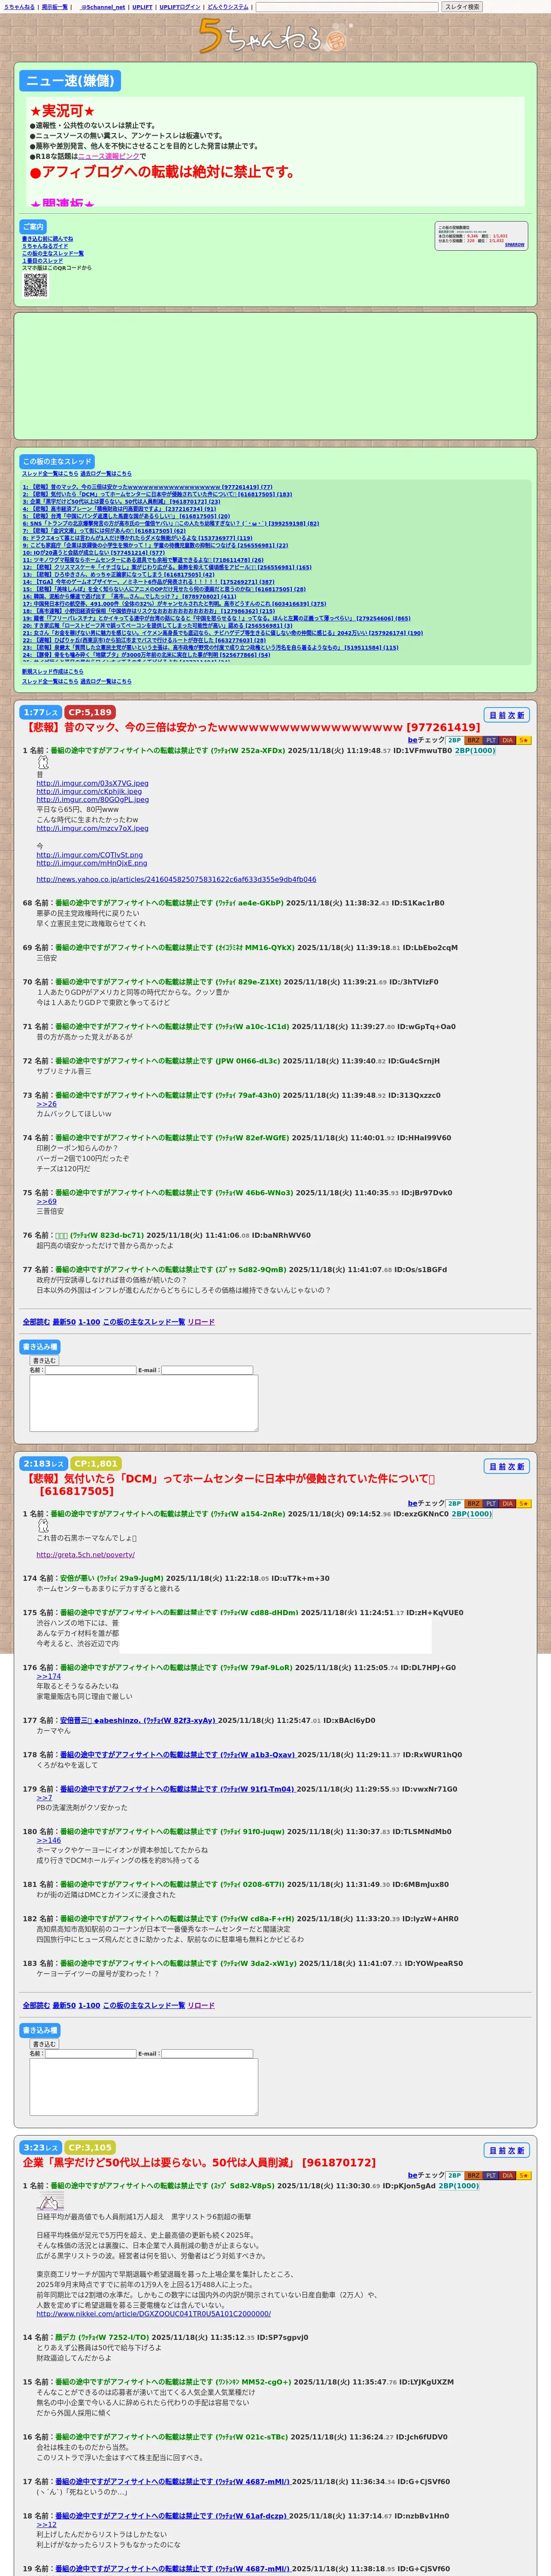Click anchor >>174 in post 176
The height and width of the screenshot is (2576, 551).
pos(49,1677)
